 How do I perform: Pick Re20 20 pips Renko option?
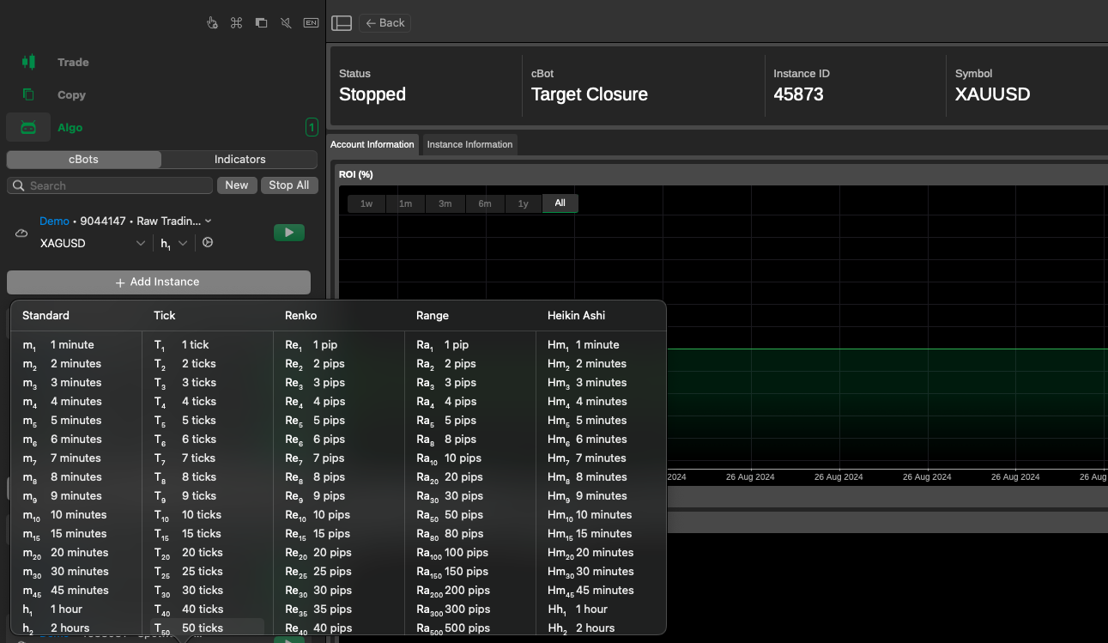[339, 552]
